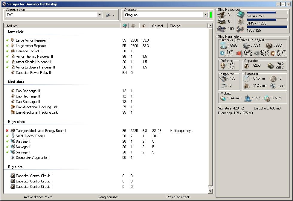Screen dimensions: 293x201
Task: Click the CPU usage progress bar
Action: tap(267, 13)
